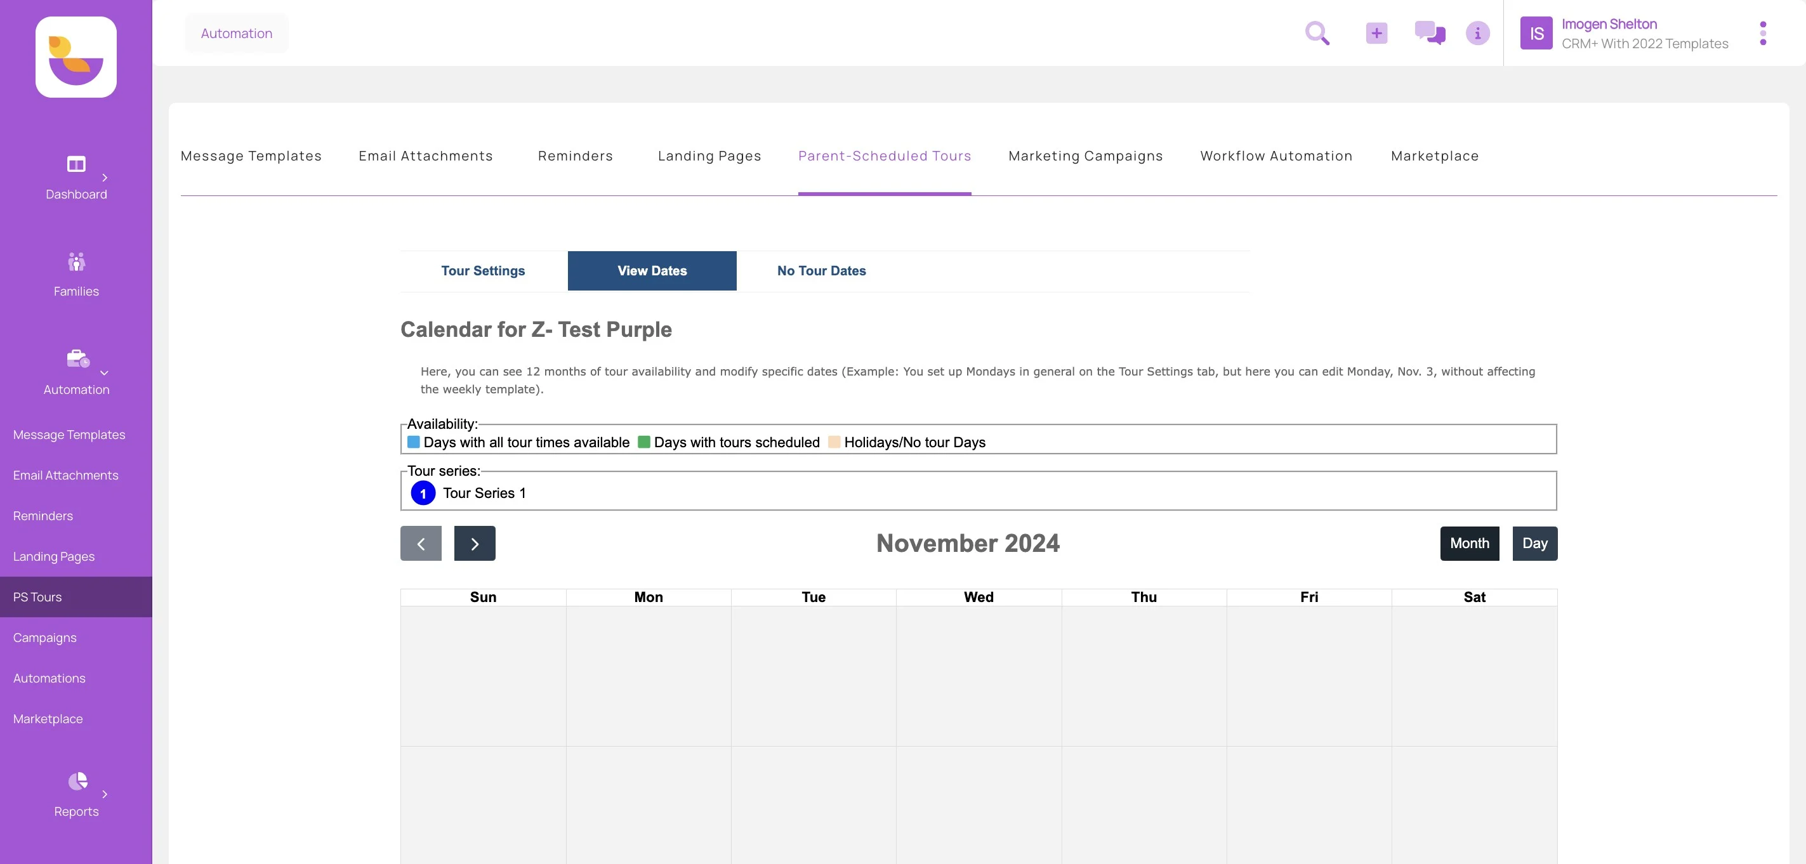Click green tours-scheduled legend swatch
The image size is (1806, 864).
[x=643, y=442]
